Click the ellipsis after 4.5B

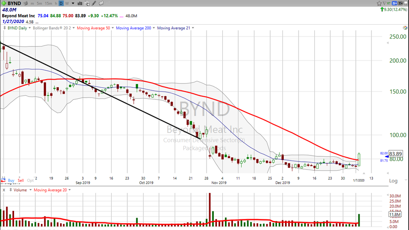tap(37, 23)
